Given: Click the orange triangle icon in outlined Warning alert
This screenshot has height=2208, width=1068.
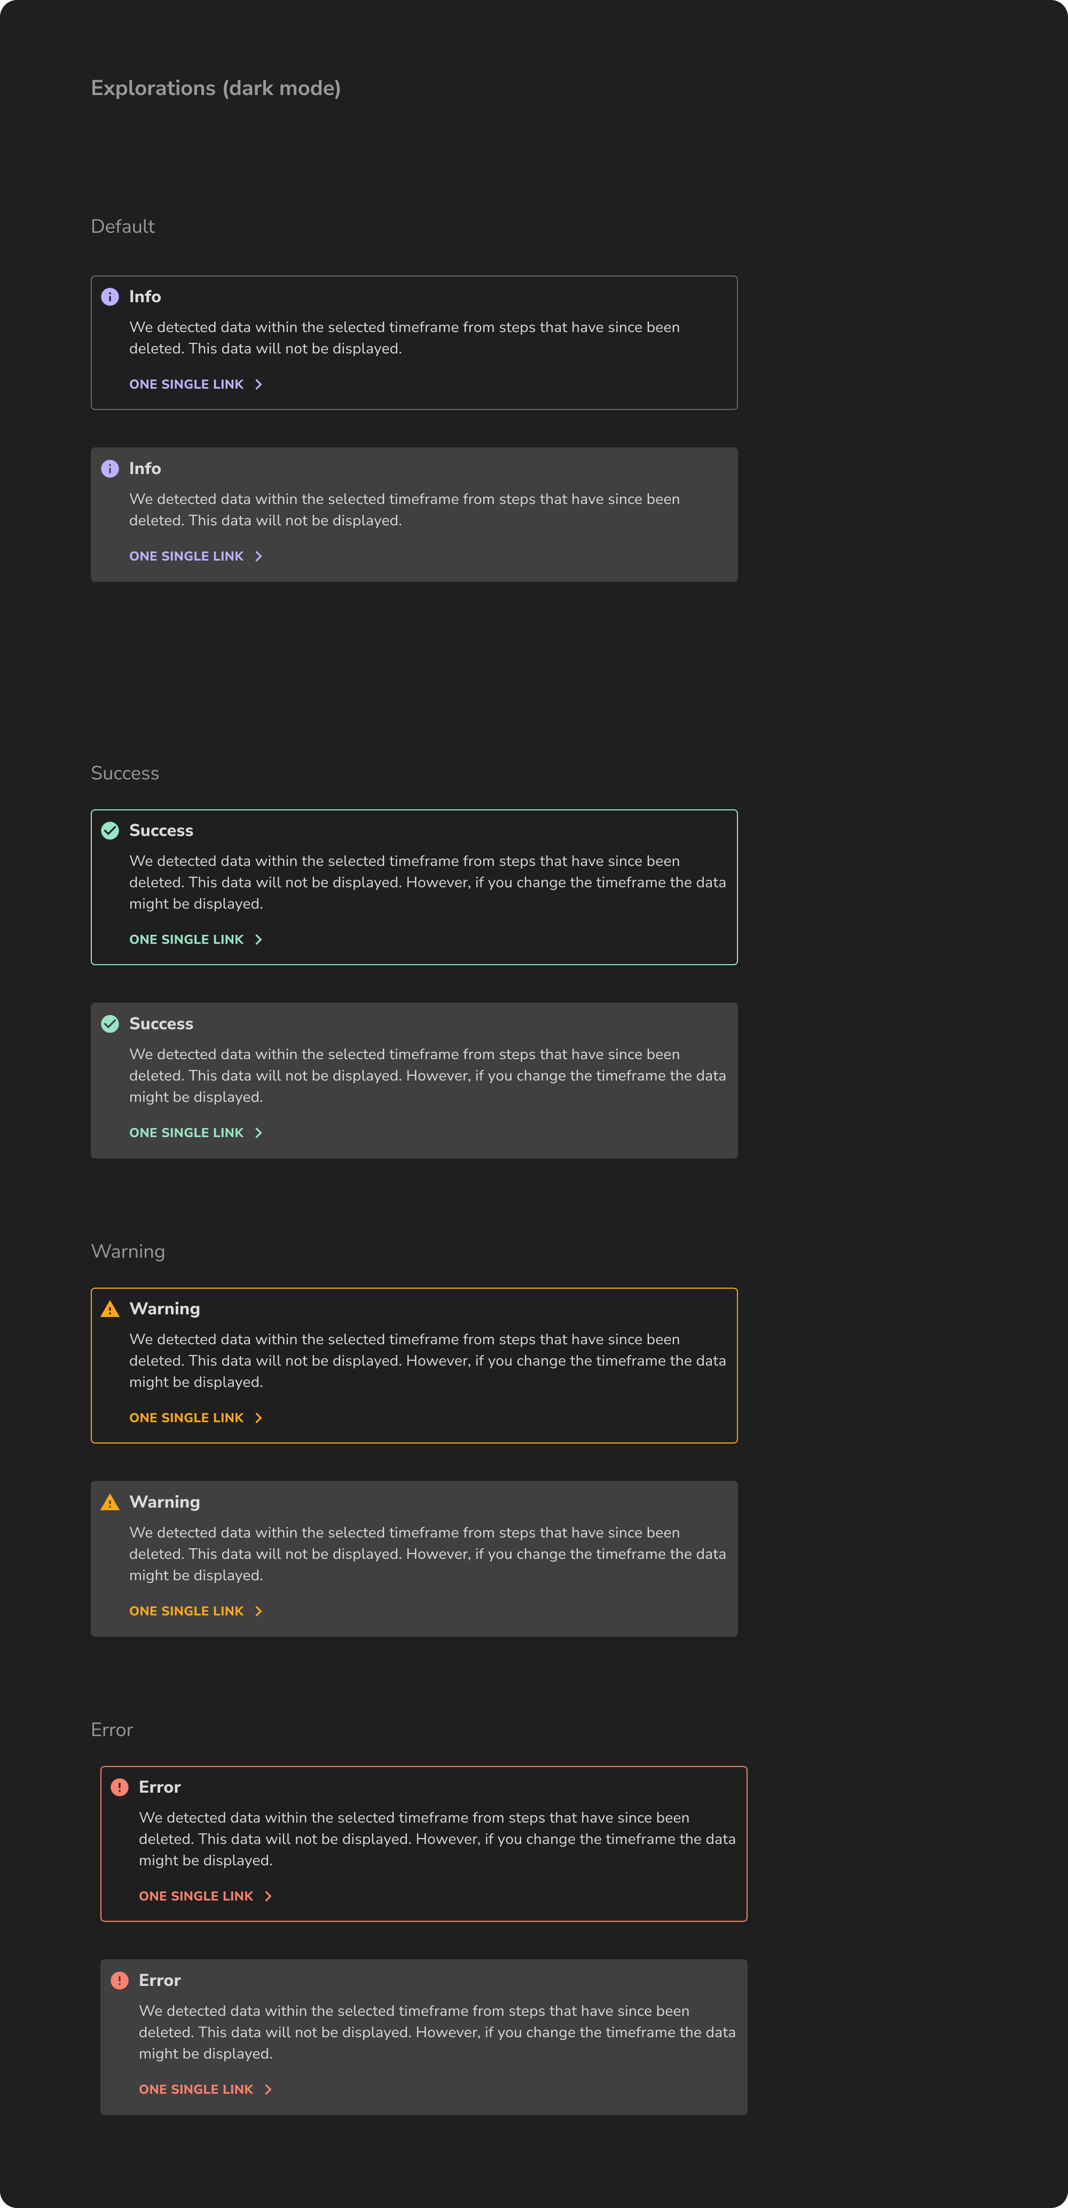Looking at the screenshot, I should click(109, 1309).
